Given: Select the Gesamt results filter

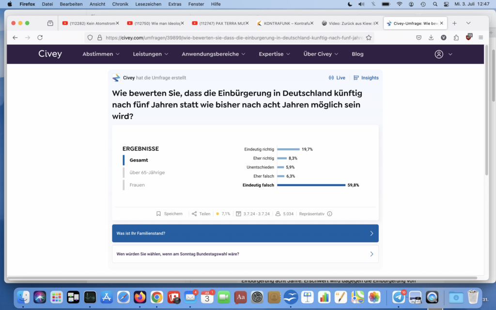Looking at the screenshot, I should (x=139, y=160).
